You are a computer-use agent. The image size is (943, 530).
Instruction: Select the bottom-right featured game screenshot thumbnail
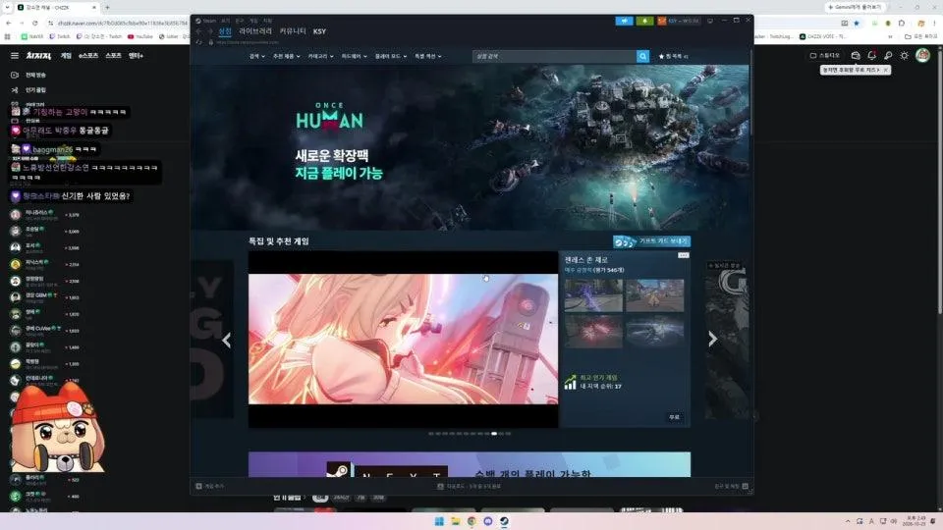654,332
